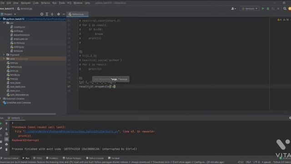
Task: Open the Terminal tool window
Action: click(114, 158)
